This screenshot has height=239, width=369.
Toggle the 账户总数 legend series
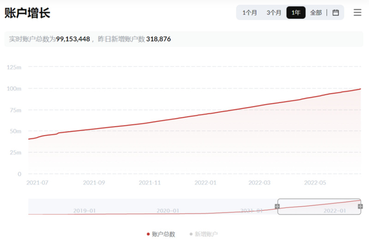click(x=161, y=234)
